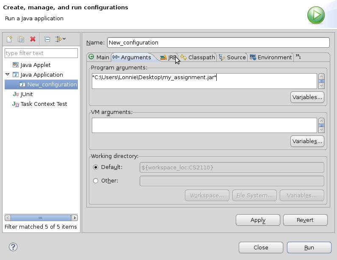Image resolution: width=337 pixels, height=260 pixels.
Task: Open the help question mark icon
Action: tap(13, 247)
